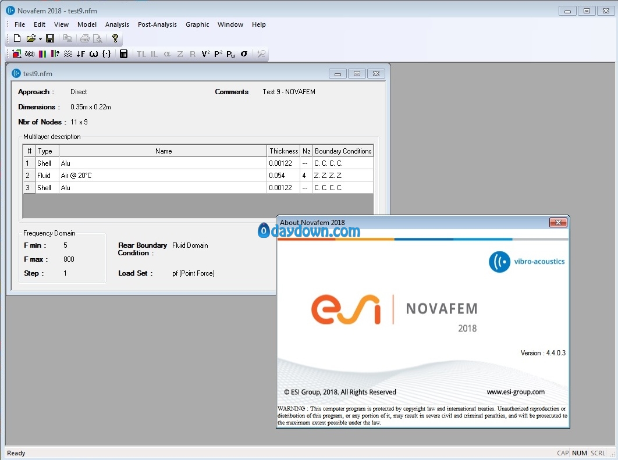Open the Help menu
618x460 pixels.
tap(258, 24)
